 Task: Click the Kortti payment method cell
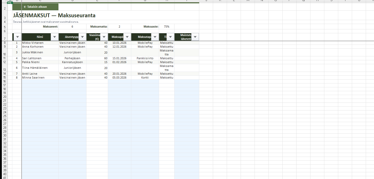click(x=145, y=78)
